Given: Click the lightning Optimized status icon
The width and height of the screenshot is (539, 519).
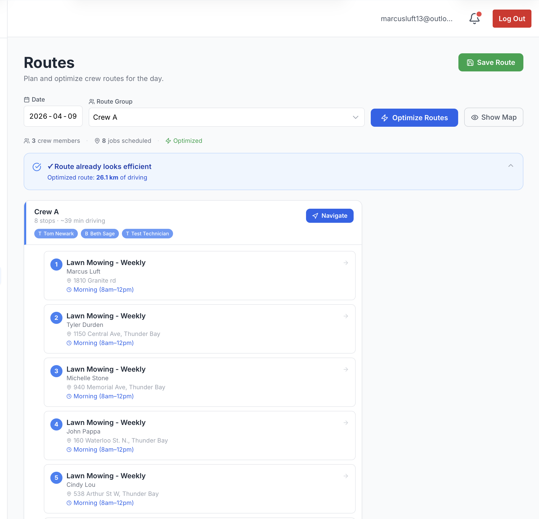Looking at the screenshot, I should coord(168,141).
